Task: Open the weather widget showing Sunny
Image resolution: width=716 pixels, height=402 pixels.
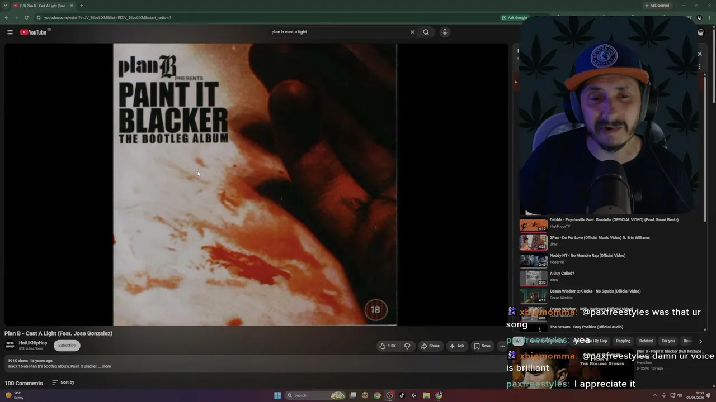Action: tap(15, 395)
